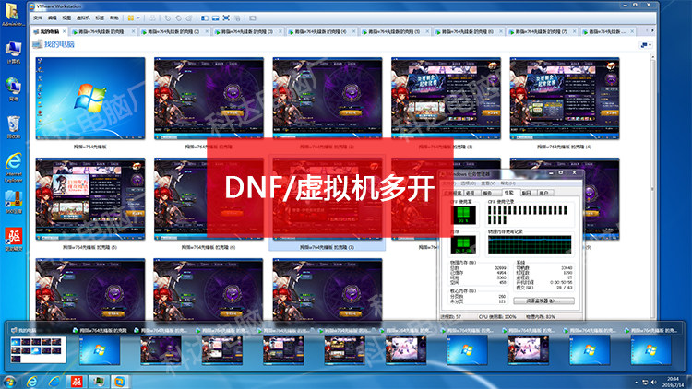Click the Unity mode toolbar icon
The image size is (692, 389).
[x=237, y=18]
